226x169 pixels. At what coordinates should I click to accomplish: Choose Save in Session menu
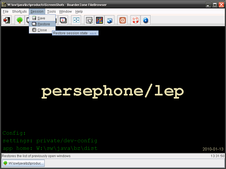click(x=42, y=18)
